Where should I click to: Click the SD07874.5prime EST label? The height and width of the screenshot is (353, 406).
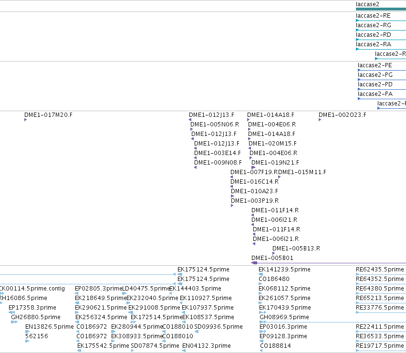click(x=155, y=346)
